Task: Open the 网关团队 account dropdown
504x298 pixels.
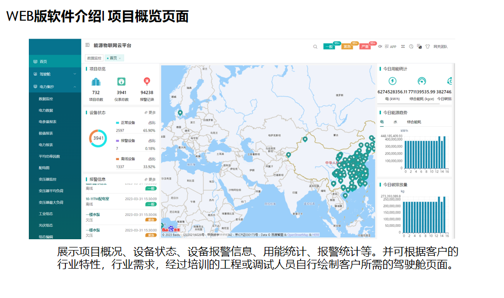Action: click(x=441, y=46)
